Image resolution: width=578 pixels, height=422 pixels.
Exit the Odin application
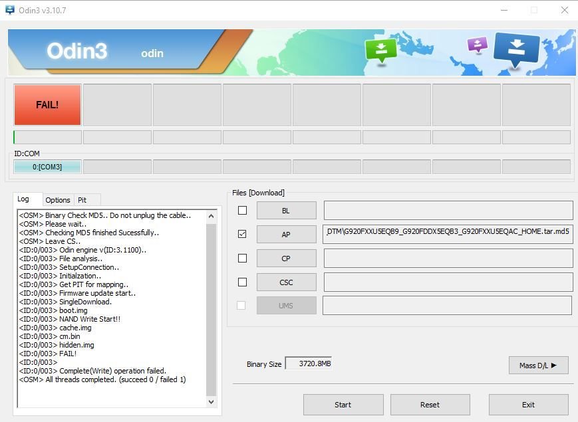click(529, 405)
